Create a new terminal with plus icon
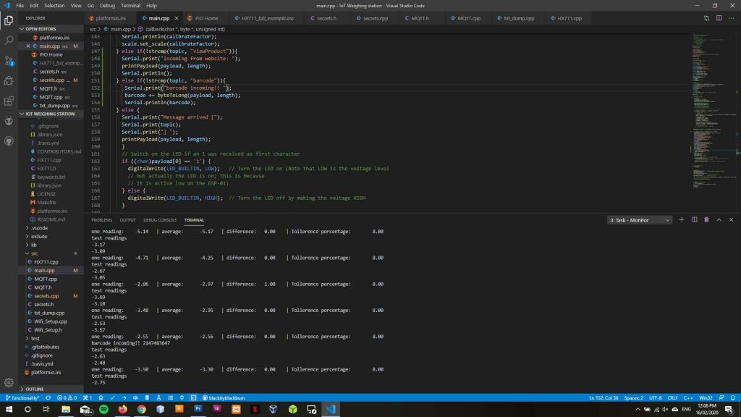The width and height of the screenshot is (741, 417). coord(682,220)
